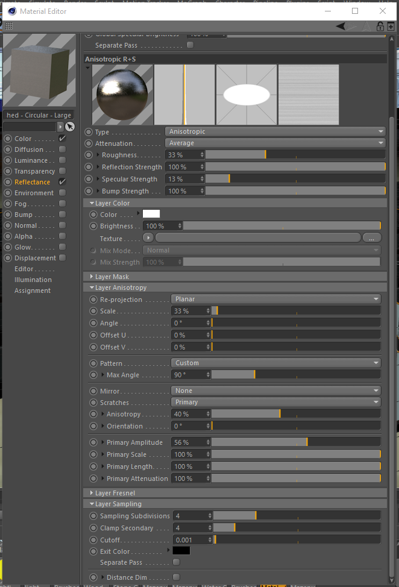
Task: Click the new panel plus icon
Action: pyautogui.click(x=391, y=26)
